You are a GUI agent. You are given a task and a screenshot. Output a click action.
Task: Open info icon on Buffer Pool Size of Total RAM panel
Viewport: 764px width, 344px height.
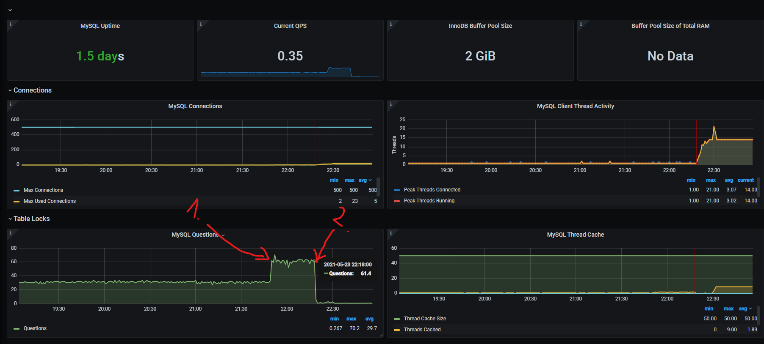(x=581, y=24)
